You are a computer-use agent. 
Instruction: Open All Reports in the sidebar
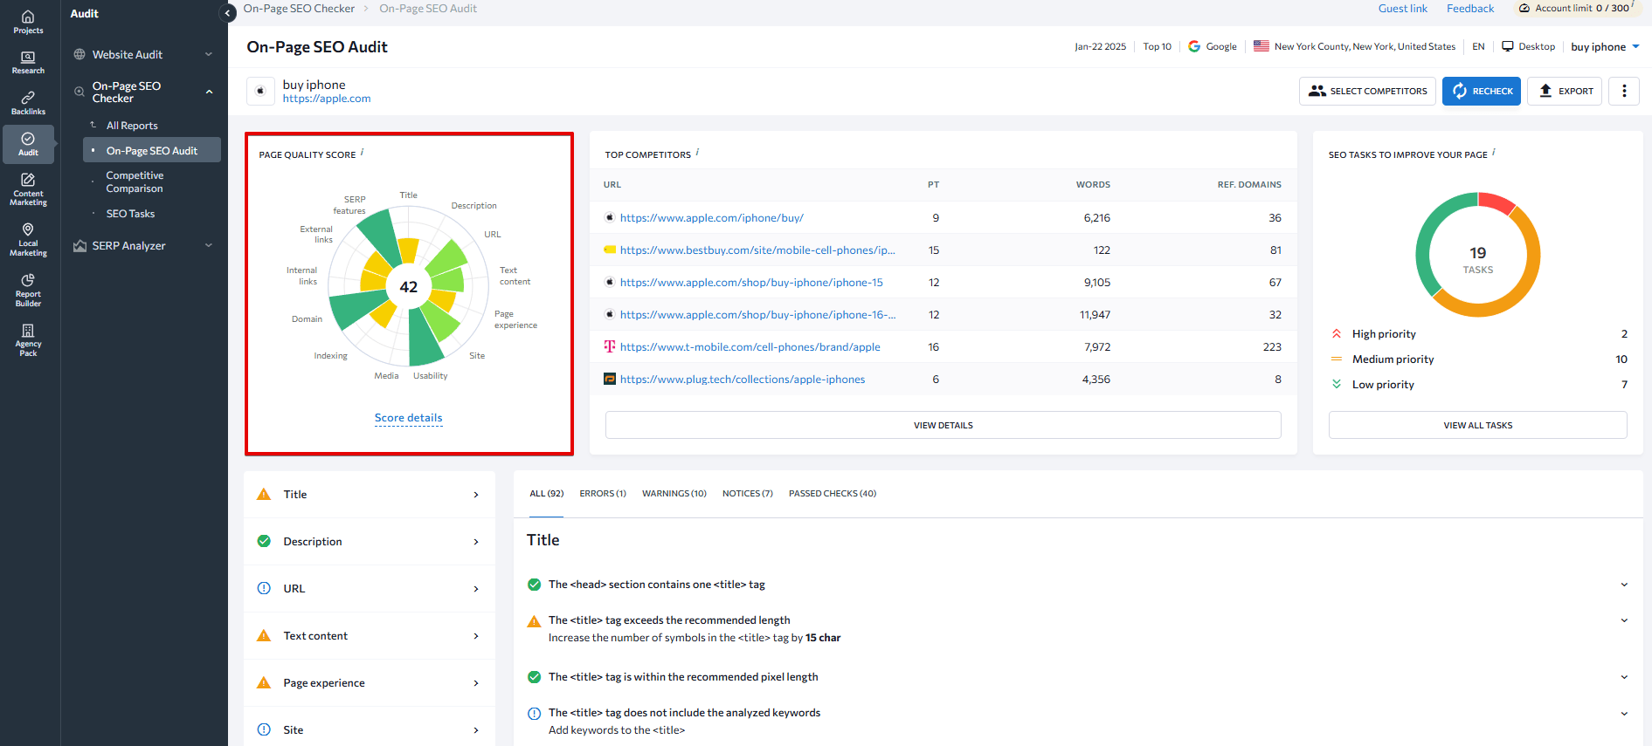point(132,126)
